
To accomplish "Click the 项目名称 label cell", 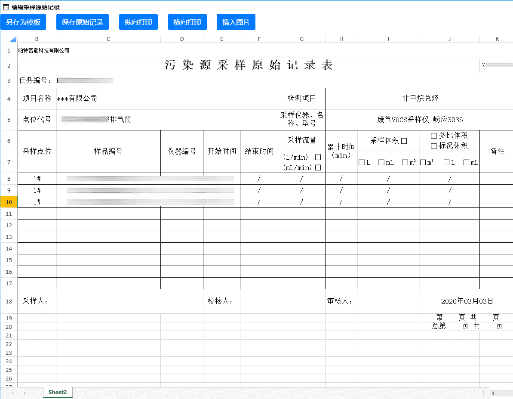I will pos(37,98).
